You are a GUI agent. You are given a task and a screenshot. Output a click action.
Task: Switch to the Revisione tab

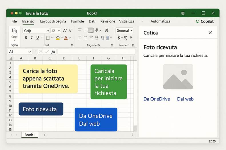click(108, 21)
